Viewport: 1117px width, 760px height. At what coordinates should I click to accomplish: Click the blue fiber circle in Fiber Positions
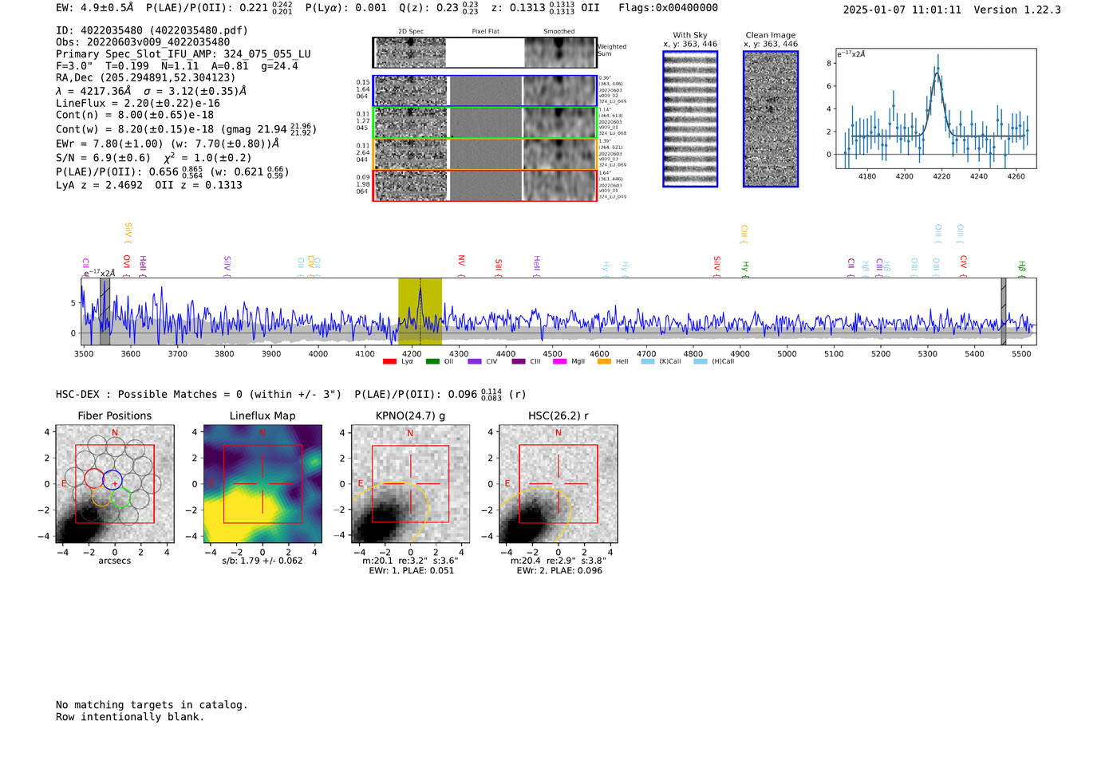(112, 480)
